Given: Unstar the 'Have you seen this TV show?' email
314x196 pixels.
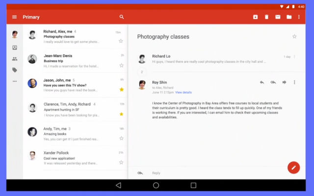Looking at the screenshot, I should tap(121, 89).
